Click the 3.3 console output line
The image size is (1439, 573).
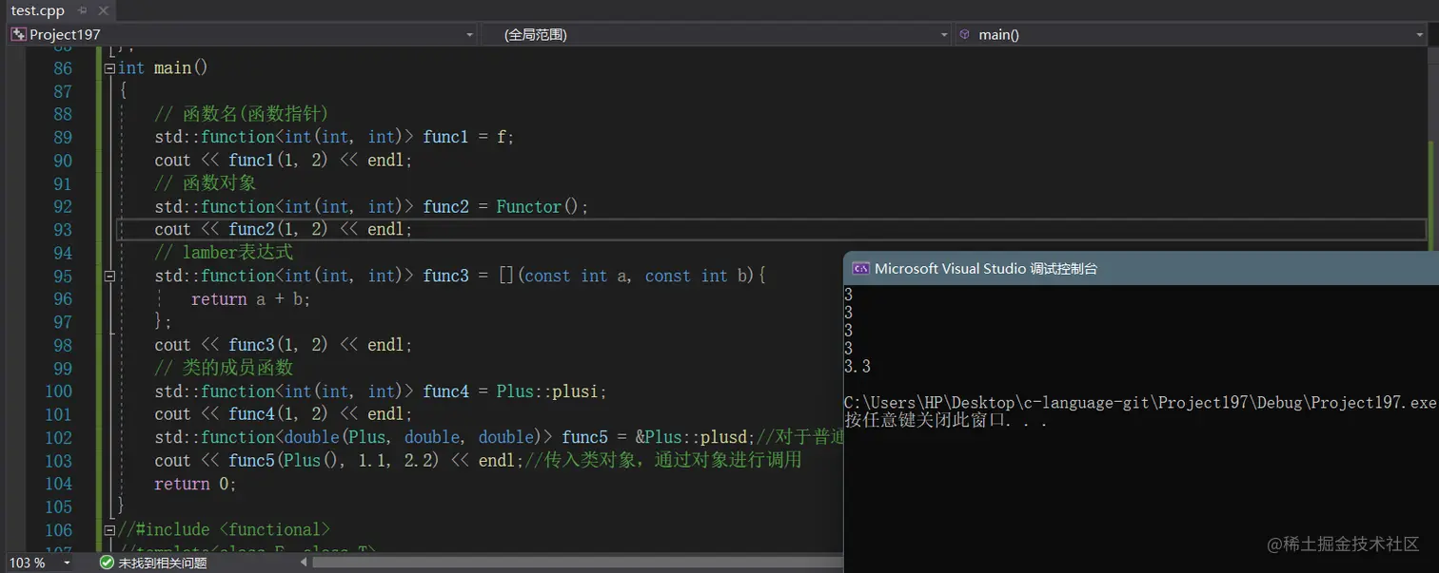pyautogui.click(x=857, y=367)
